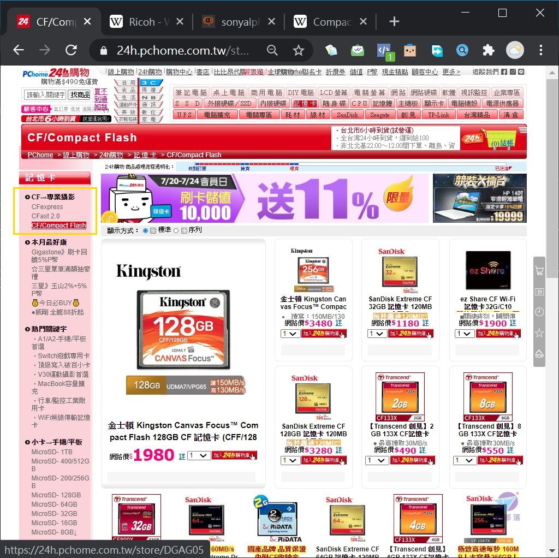Click the clock history icon in right sidebar

pyautogui.click(x=539, y=312)
